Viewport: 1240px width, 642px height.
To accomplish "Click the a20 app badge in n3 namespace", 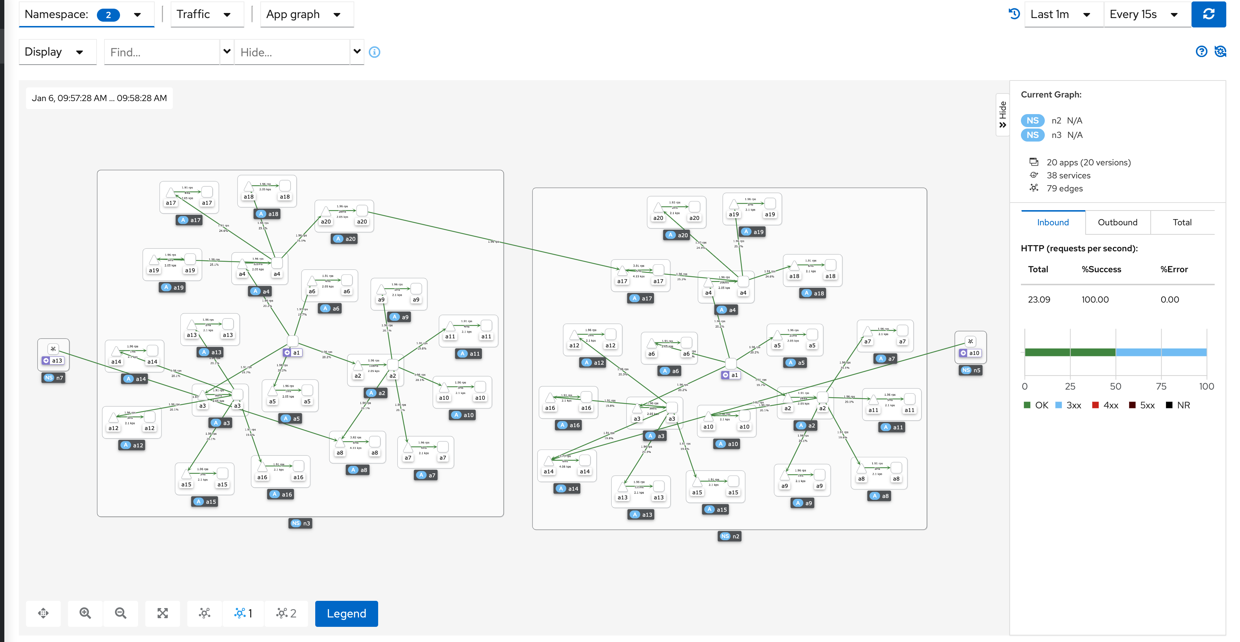I will click(x=345, y=239).
